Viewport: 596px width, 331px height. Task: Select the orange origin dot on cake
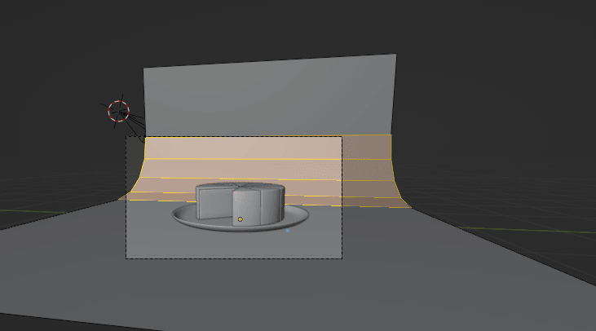(241, 219)
